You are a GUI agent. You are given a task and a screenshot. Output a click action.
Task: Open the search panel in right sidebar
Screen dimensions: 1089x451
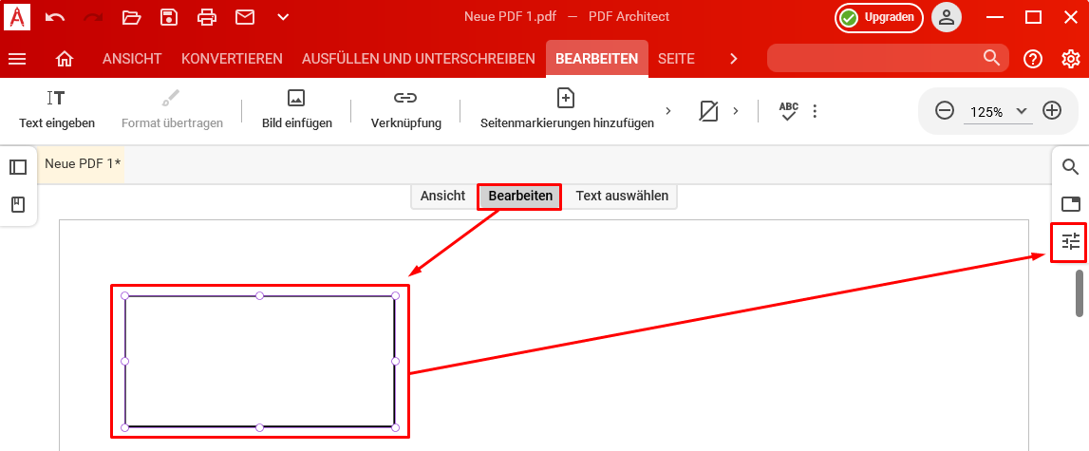click(1070, 167)
